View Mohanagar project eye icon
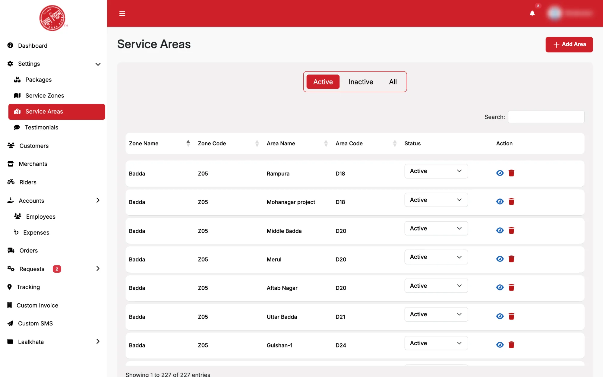603x377 pixels. click(x=500, y=201)
